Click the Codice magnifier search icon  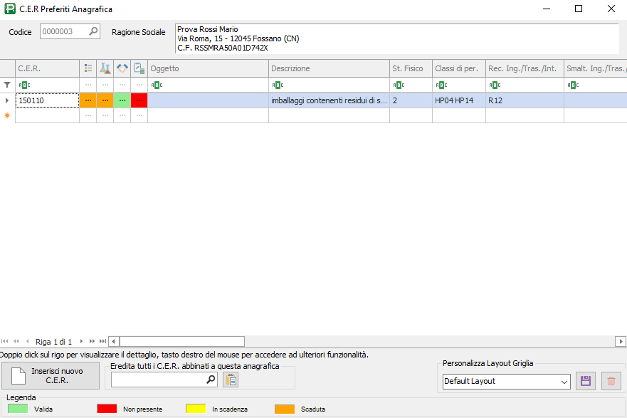(x=93, y=31)
